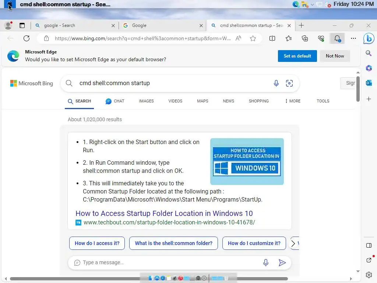Select the NEWS tab
Image resolution: width=377 pixels, height=283 pixels.
[228, 101]
